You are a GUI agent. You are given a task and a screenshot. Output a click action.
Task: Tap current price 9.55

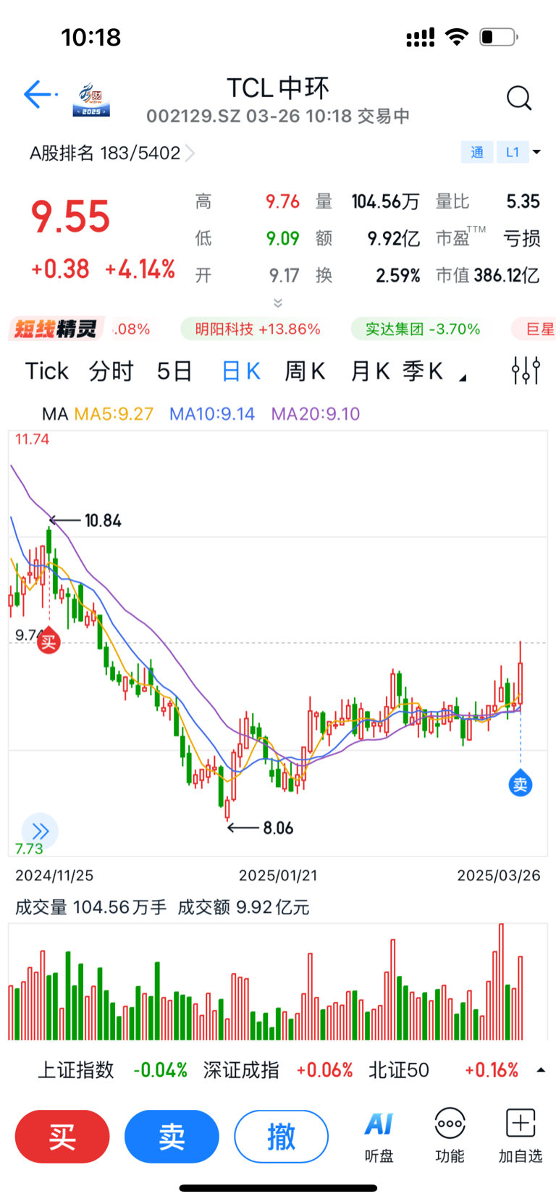[70, 216]
